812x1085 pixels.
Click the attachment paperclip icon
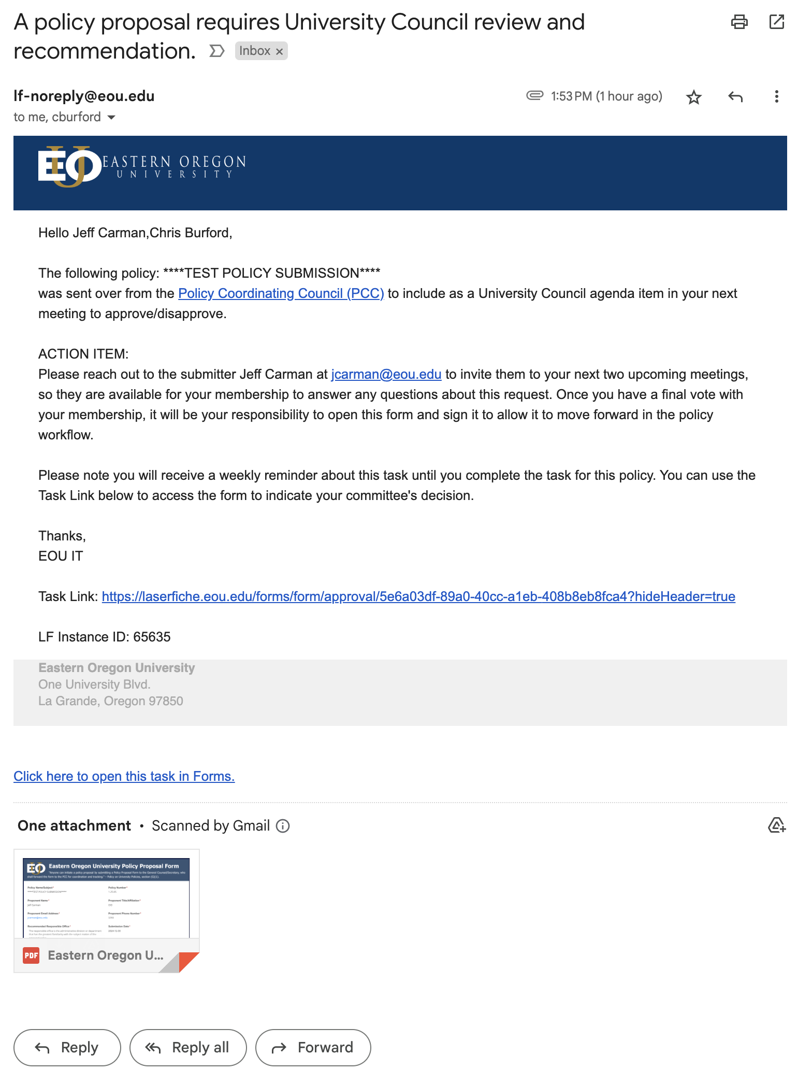pyautogui.click(x=534, y=95)
